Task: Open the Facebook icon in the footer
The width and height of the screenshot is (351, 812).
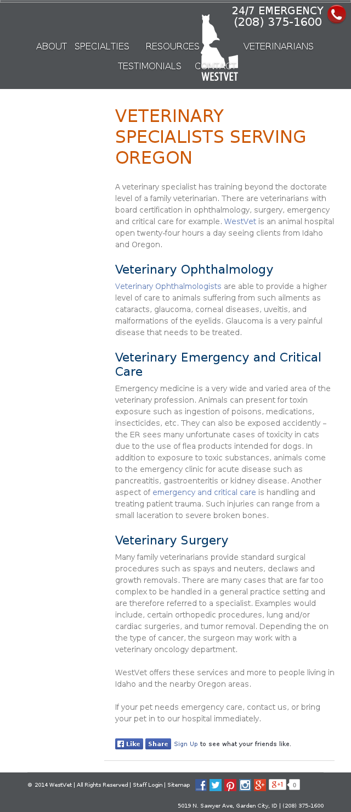Action: [201, 785]
